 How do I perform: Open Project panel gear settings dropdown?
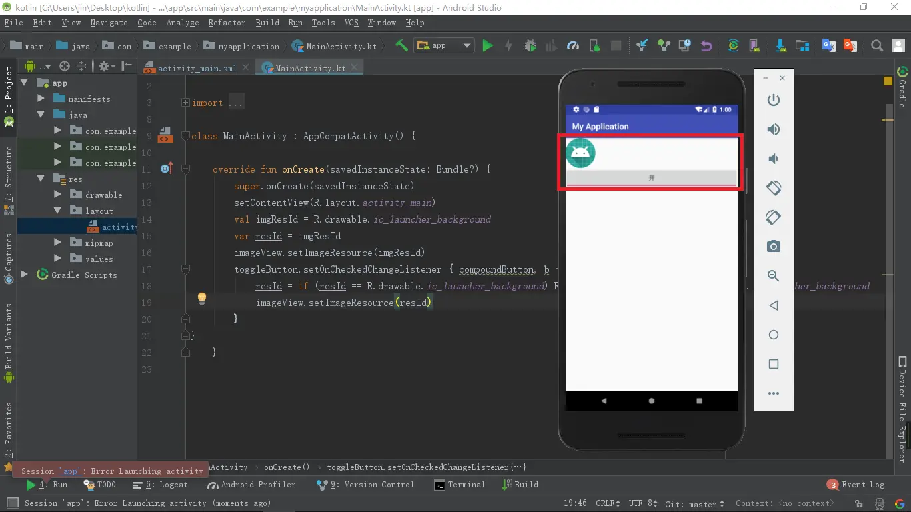tap(106, 66)
